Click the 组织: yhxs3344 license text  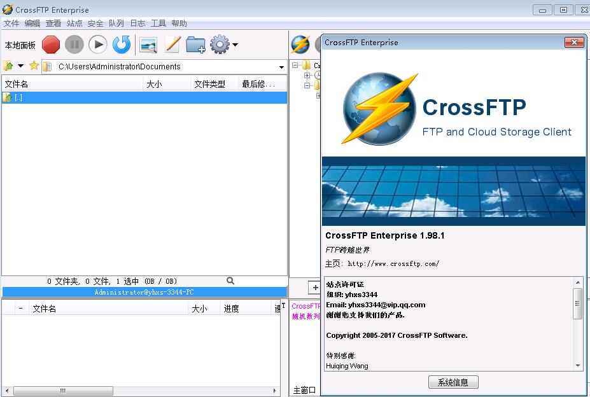[x=351, y=295]
